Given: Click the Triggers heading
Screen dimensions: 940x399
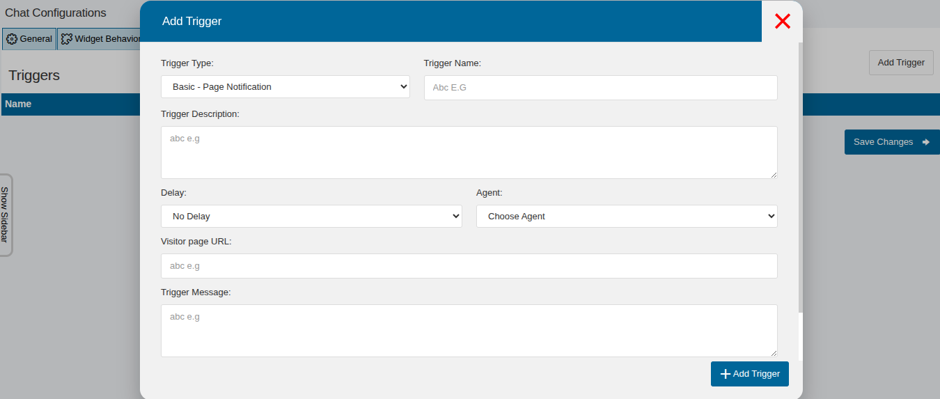Looking at the screenshot, I should pyautogui.click(x=34, y=75).
